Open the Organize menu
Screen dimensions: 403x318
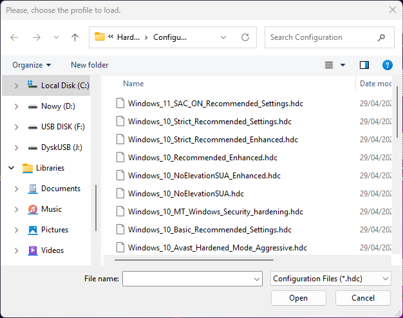(32, 65)
